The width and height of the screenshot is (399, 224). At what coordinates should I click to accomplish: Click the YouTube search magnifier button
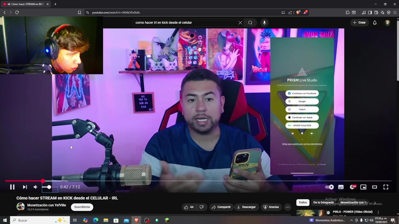pyautogui.click(x=250, y=23)
